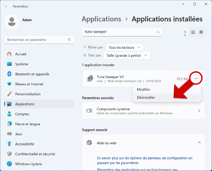The width and height of the screenshot is (212, 171).
Task: Choose Désinstaller from the context menu
Action: click(x=167, y=98)
